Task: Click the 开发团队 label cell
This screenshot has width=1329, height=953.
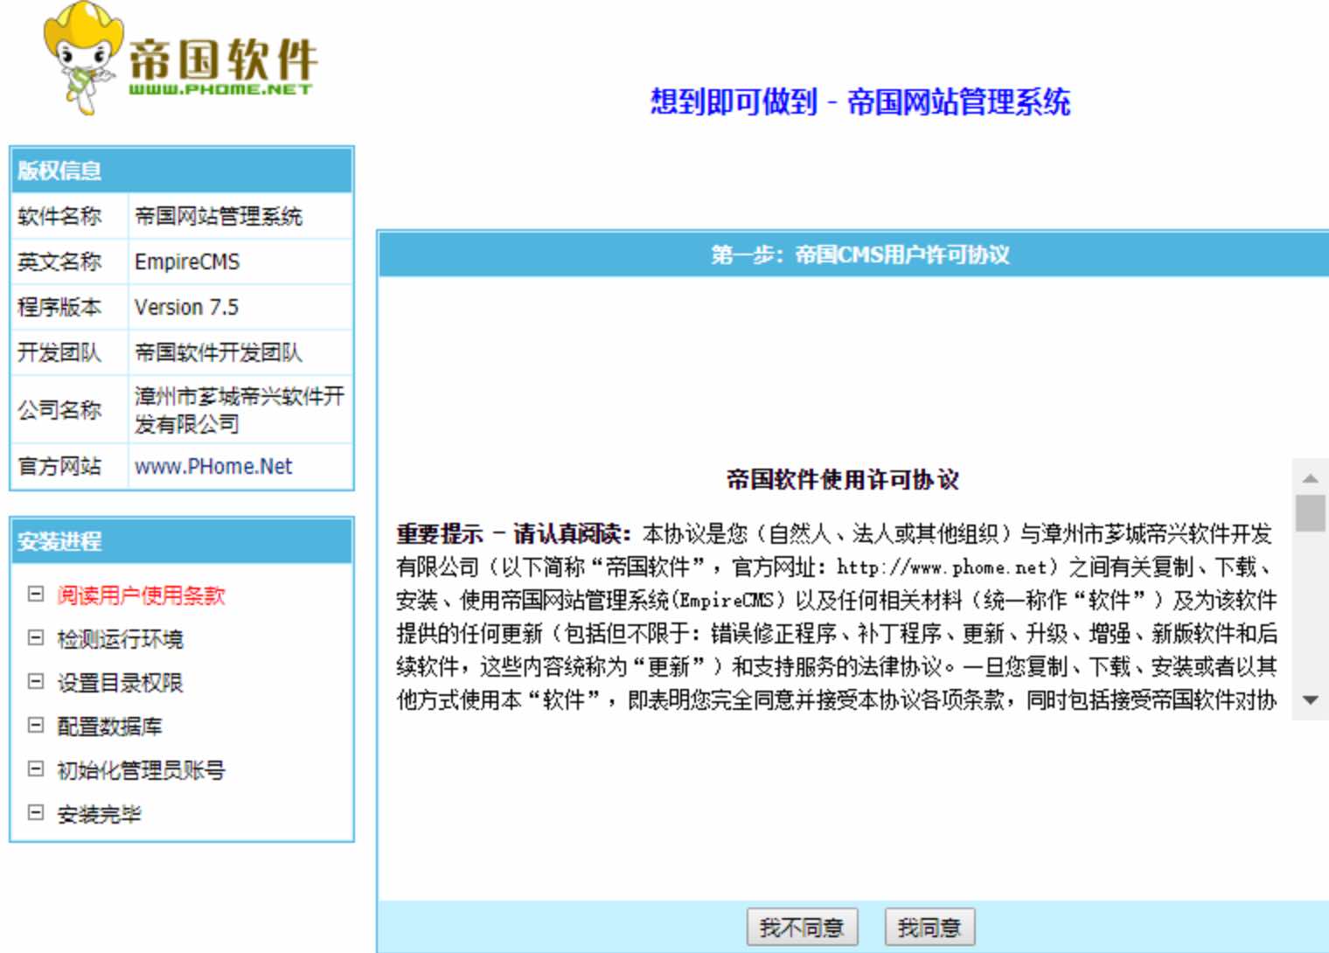Action: pyautogui.click(x=70, y=352)
